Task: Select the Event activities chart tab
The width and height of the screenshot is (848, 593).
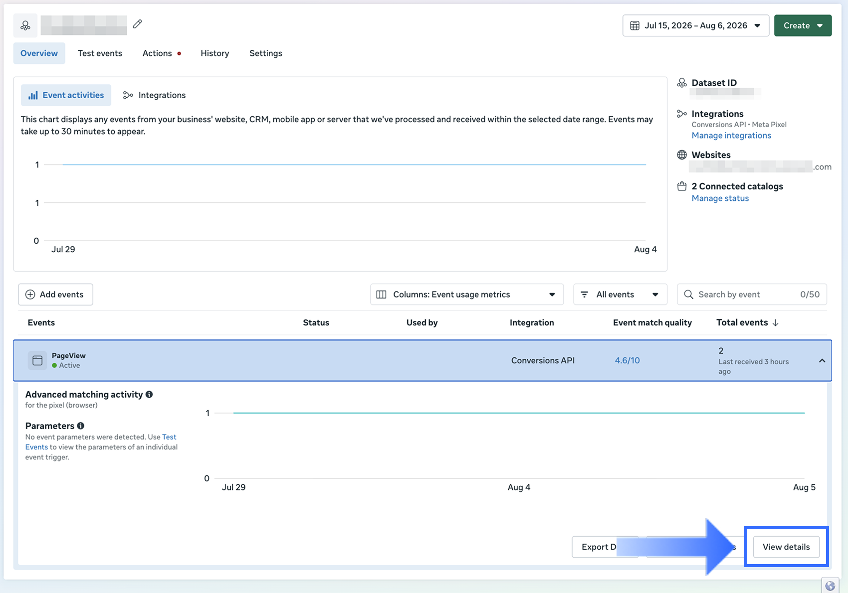Action: point(66,95)
